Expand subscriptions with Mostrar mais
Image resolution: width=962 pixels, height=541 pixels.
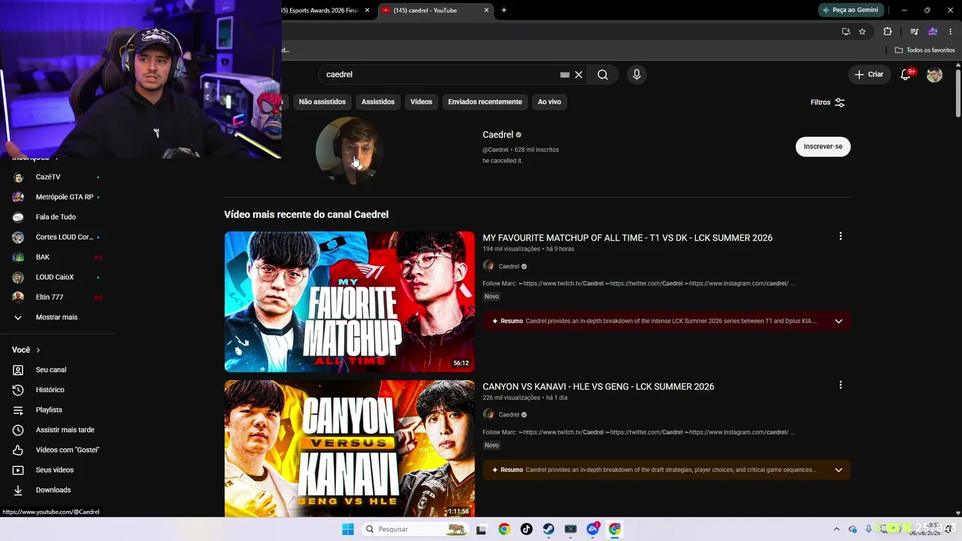coord(58,317)
